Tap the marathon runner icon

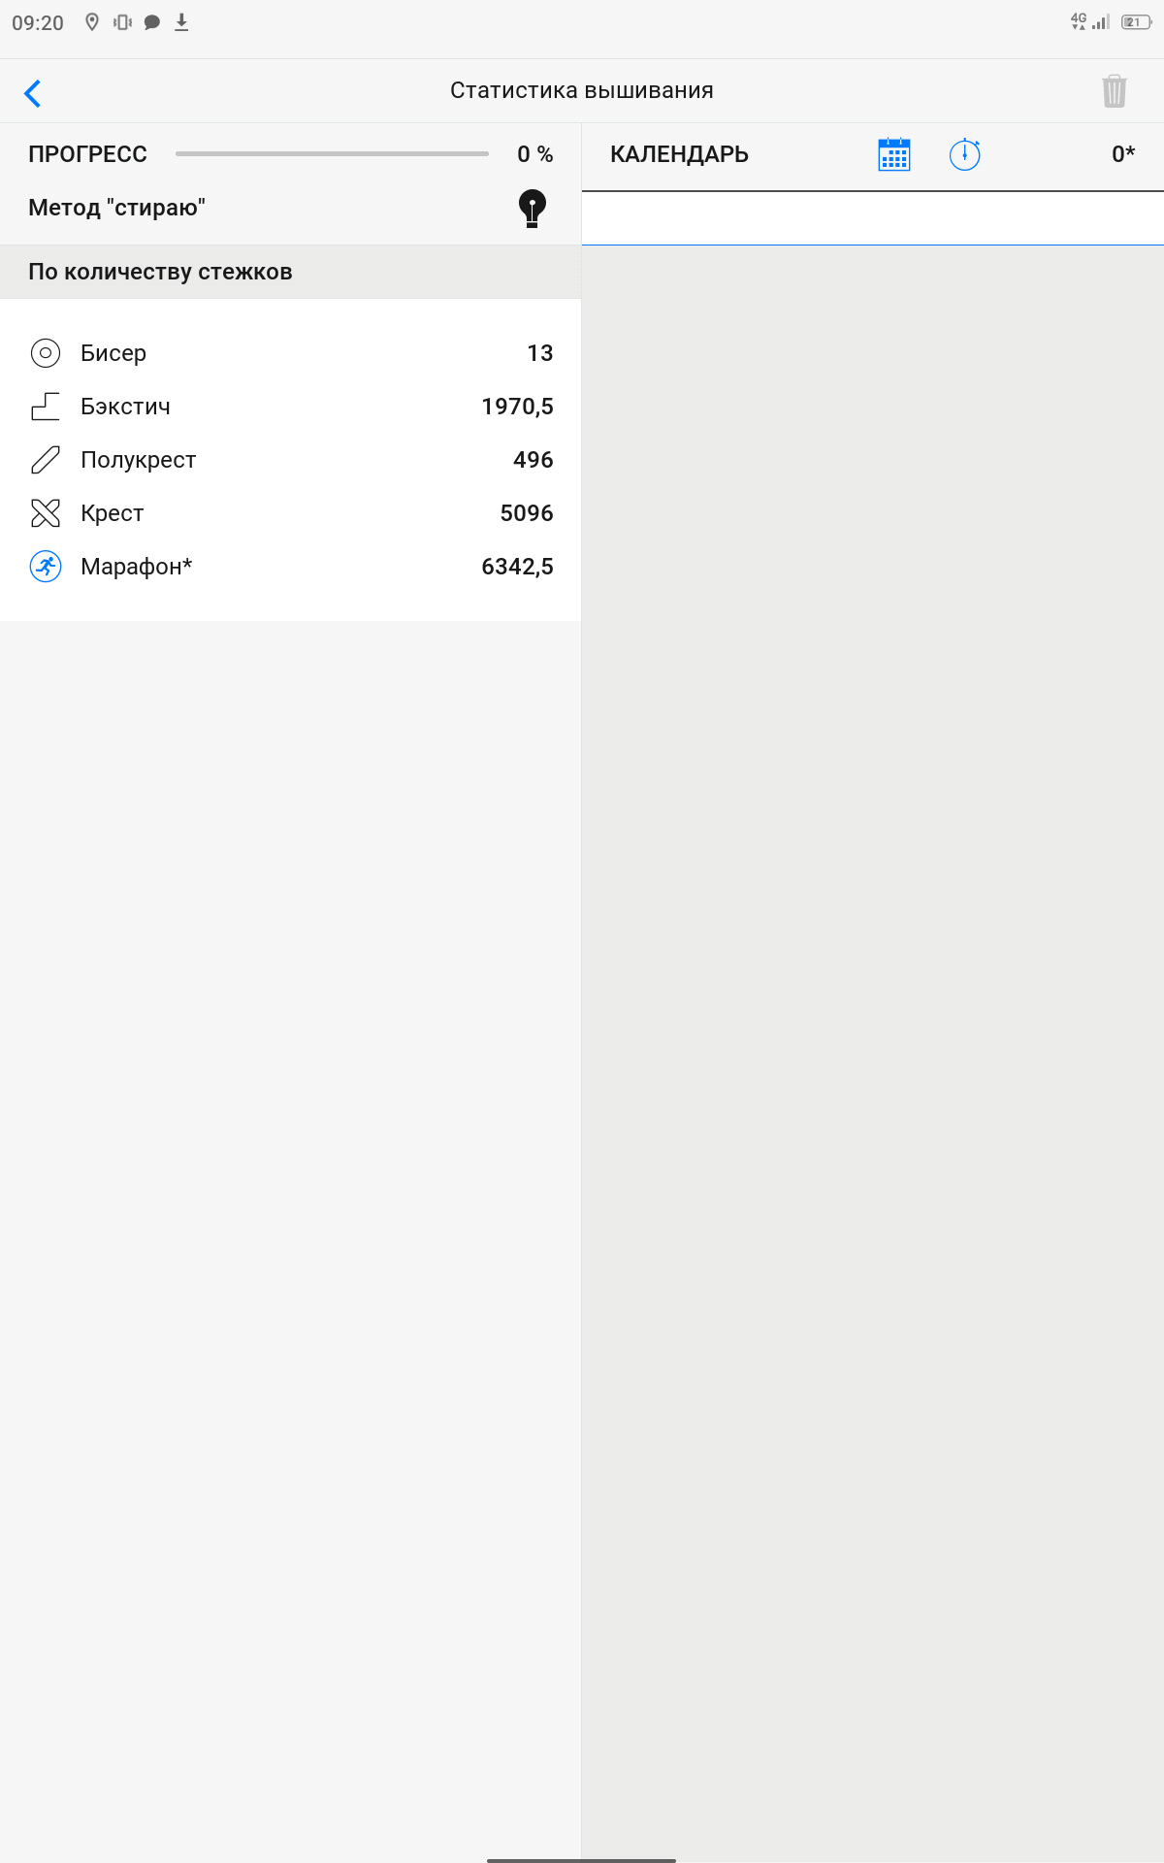(46, 567)
